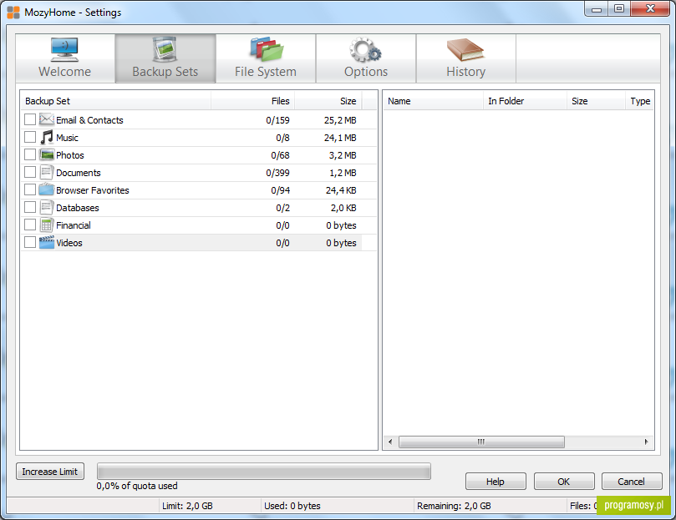The width and height of the screenshot is (676, 520).
Task: Click 'Used: 0 bytes' in status bar
Action: click(x=292, y=506)
